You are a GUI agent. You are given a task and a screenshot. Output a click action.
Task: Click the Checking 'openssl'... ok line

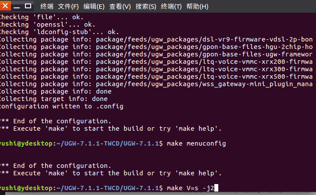(48, 24)
